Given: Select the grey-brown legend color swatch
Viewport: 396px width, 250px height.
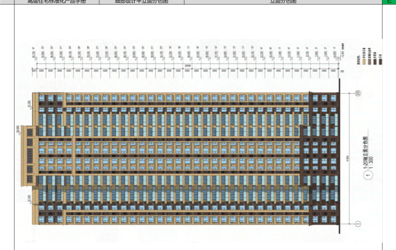Looking at the screenshot, I should 370,62.
